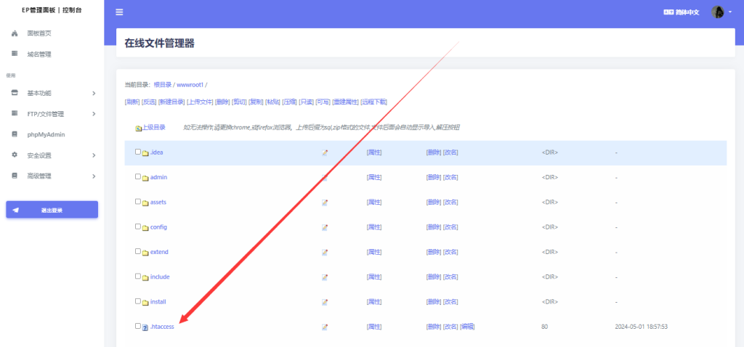Open the .idea folder

pyautogui.click(x=157, y=152)
